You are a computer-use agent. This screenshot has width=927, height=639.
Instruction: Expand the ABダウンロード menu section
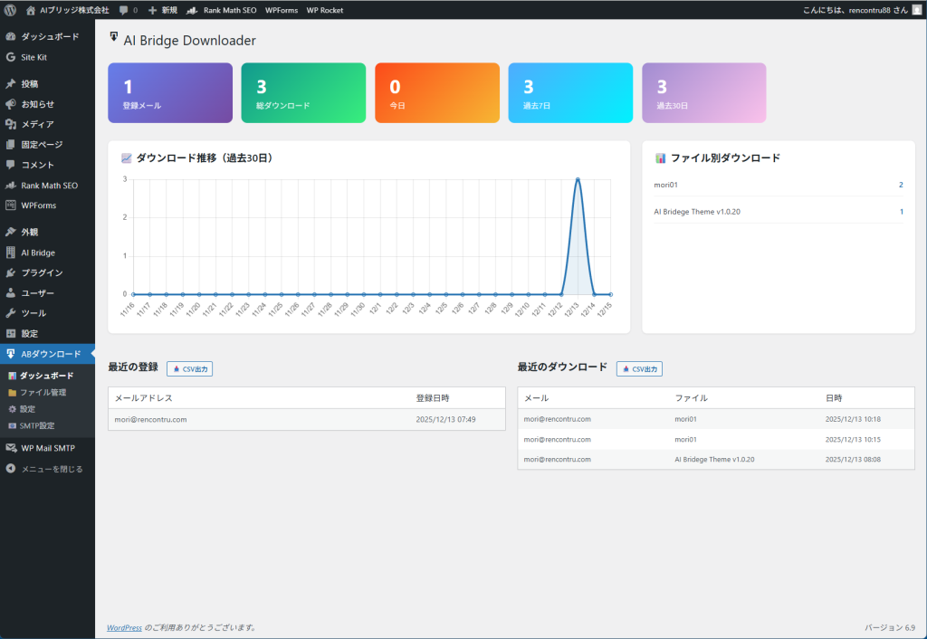point(51,354)
